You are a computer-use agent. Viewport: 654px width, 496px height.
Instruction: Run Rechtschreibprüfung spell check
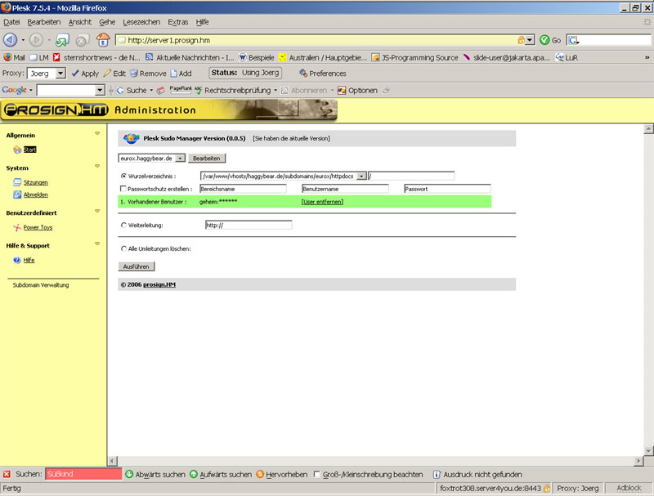(x=232, y=91)
